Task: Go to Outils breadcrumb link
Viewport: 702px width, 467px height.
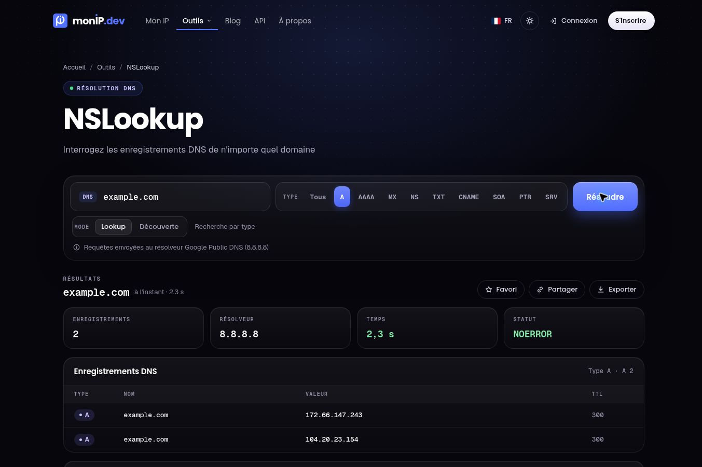Action: click(106, 67)
